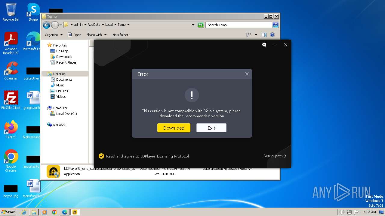Click Explorer forward navigation arrow

(55, 25)
